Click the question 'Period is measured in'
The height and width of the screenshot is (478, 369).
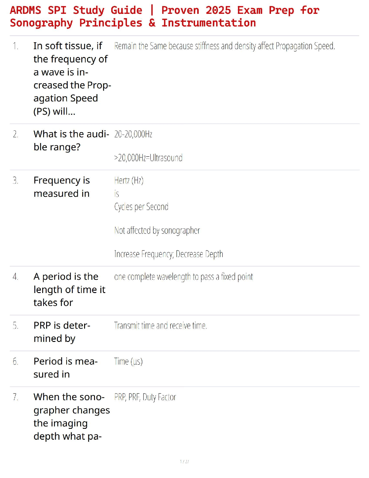click(x=65, y=368)
